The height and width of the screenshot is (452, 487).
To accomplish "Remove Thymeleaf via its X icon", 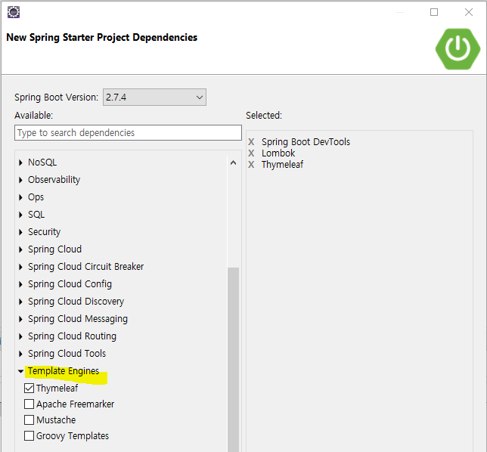I will (251, 165).
